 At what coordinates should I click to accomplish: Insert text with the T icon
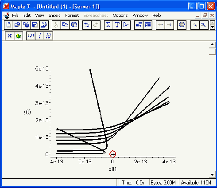(117, 25)
